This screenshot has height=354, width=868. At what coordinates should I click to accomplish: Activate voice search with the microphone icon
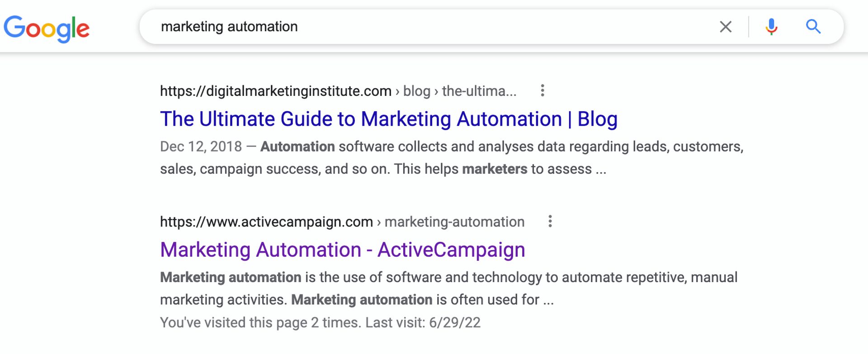[x=770, y=27]
